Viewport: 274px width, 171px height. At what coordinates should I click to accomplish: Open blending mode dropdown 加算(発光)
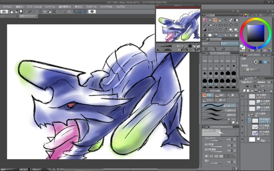point(248,82)
